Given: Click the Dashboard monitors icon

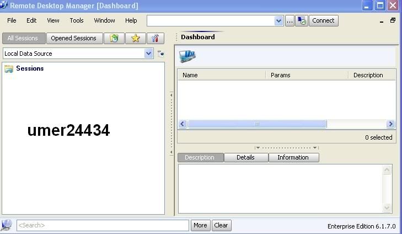Looking at the screenshot, I should tap(187, 56).
